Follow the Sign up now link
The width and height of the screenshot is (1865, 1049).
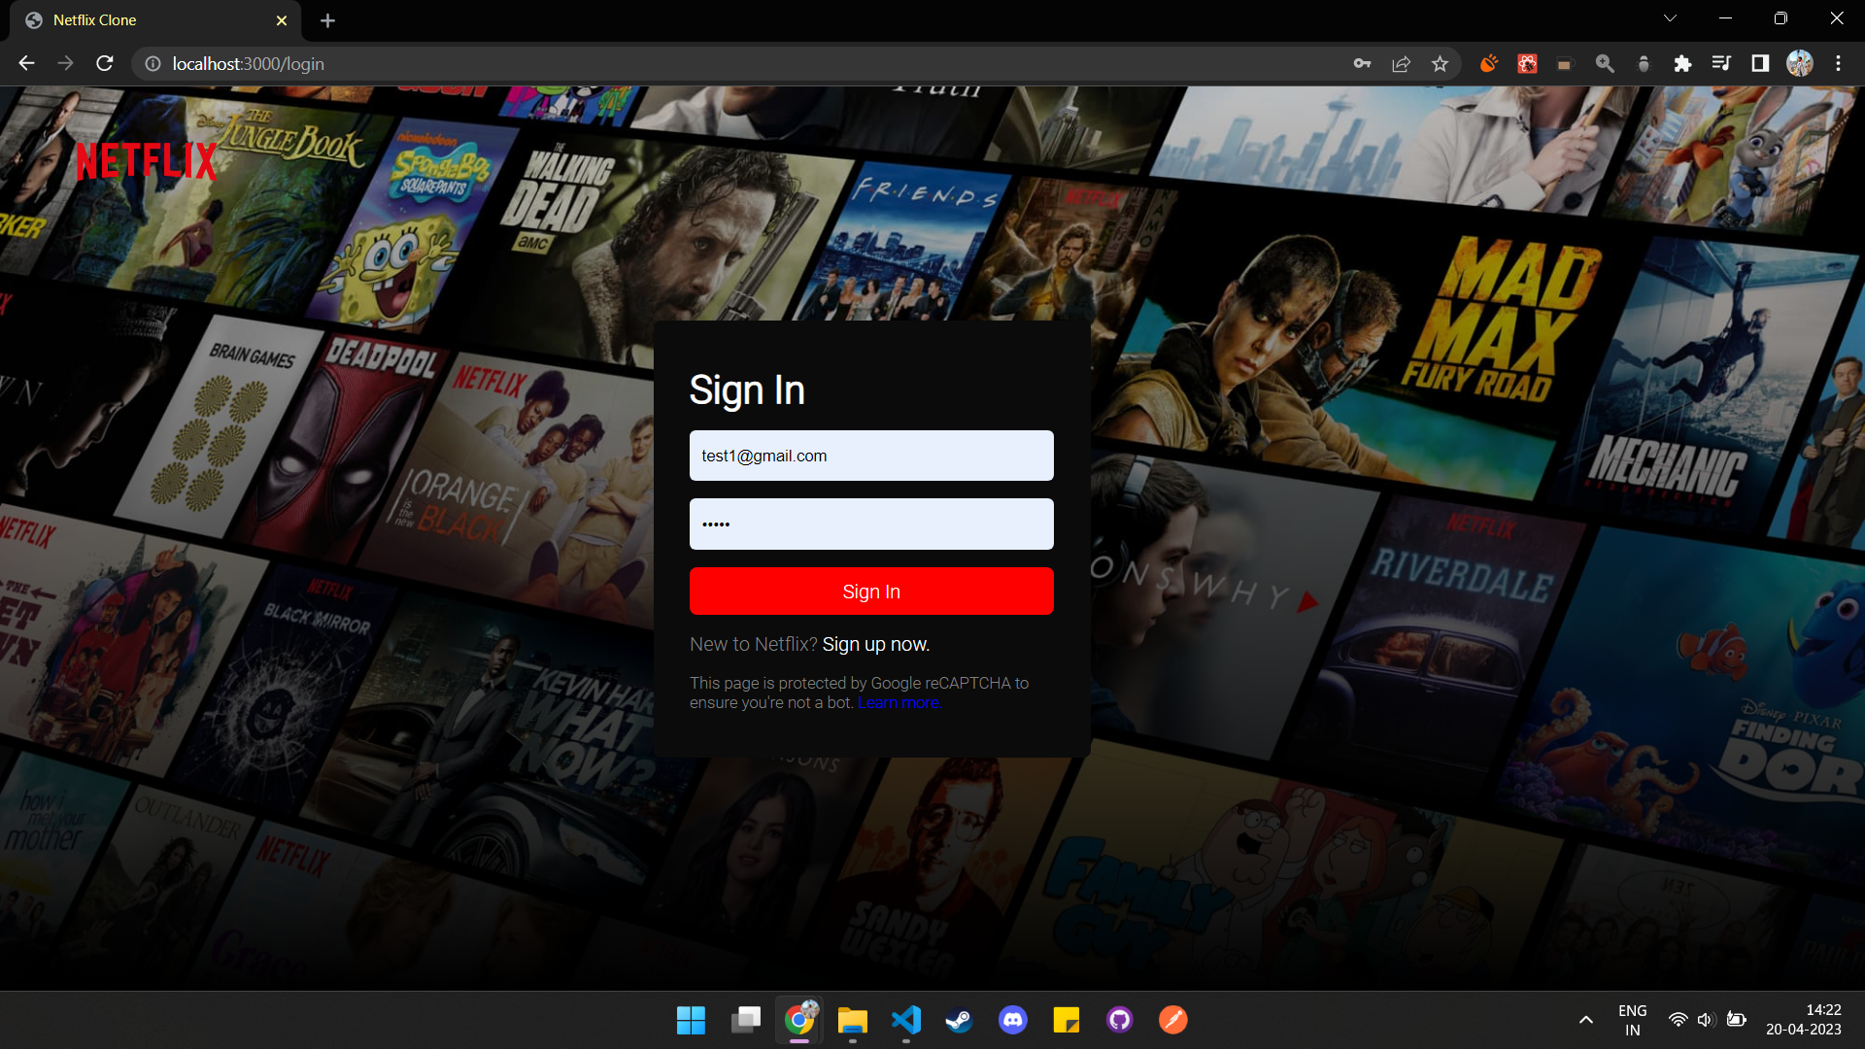pos(876,644)
